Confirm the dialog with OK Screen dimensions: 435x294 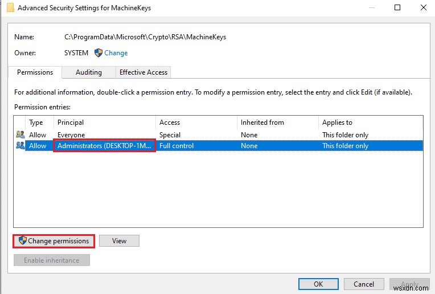(318, 284)
